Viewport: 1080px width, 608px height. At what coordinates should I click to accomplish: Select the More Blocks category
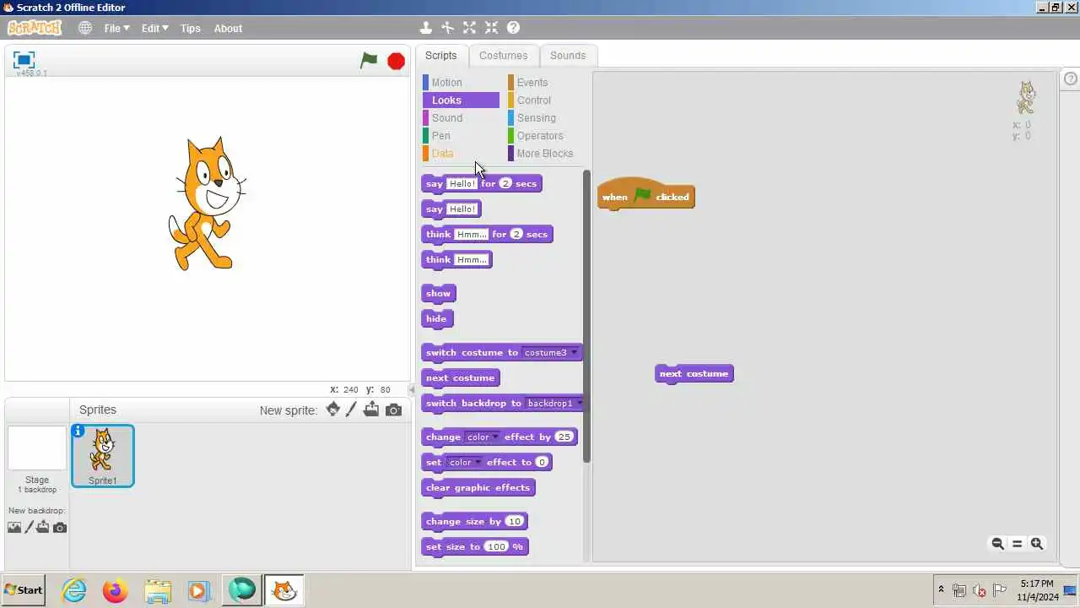[x=545, y=153]
